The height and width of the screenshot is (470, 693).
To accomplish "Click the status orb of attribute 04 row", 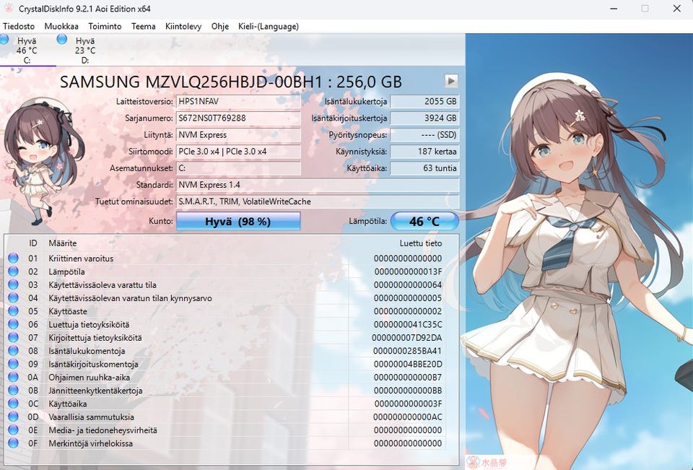I will [13, 297].
